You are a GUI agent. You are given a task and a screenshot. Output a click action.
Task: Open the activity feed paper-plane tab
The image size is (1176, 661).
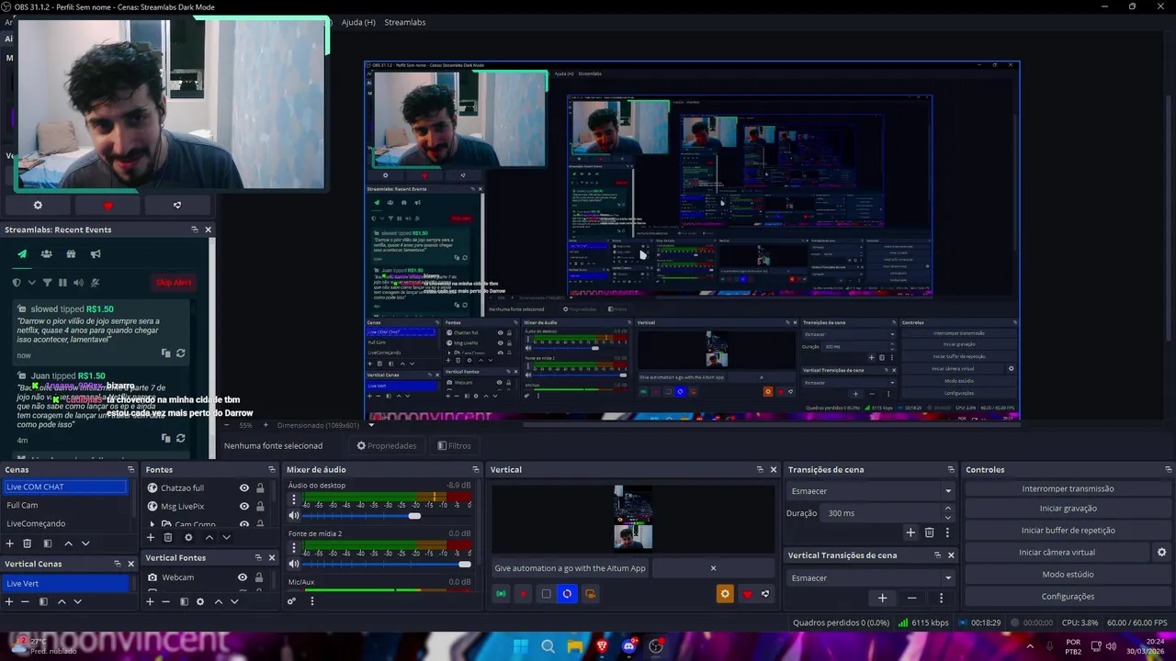pyautogui.click(x=22, y=254)
